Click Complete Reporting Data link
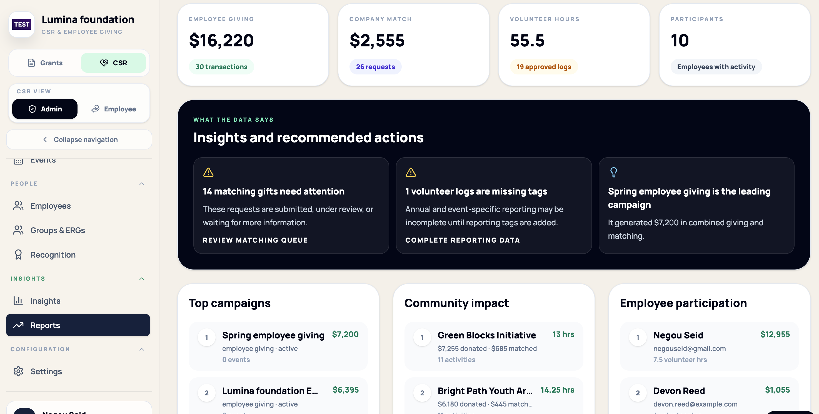 [463, 240]
